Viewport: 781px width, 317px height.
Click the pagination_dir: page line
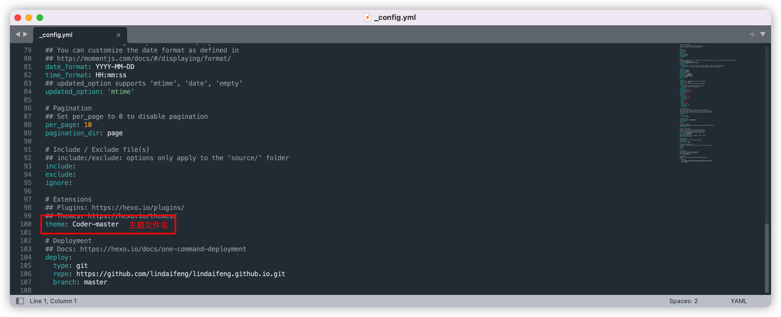pyautogui.click(x=84, y=133)
